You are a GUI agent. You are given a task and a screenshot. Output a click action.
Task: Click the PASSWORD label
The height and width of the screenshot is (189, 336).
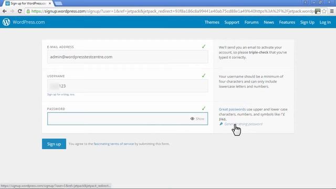(56, 109)
